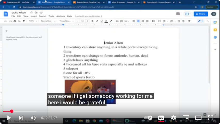Open the Add-ons menu
The height and width of the screenshot is (124, 220).
click(x=61, y=16)
